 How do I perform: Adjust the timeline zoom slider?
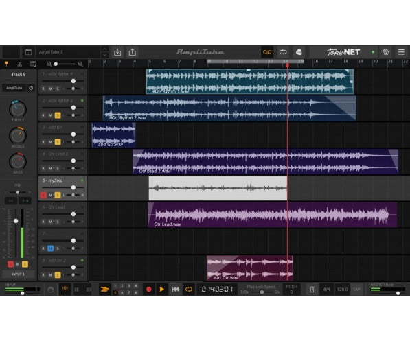[x=65, y=64]
